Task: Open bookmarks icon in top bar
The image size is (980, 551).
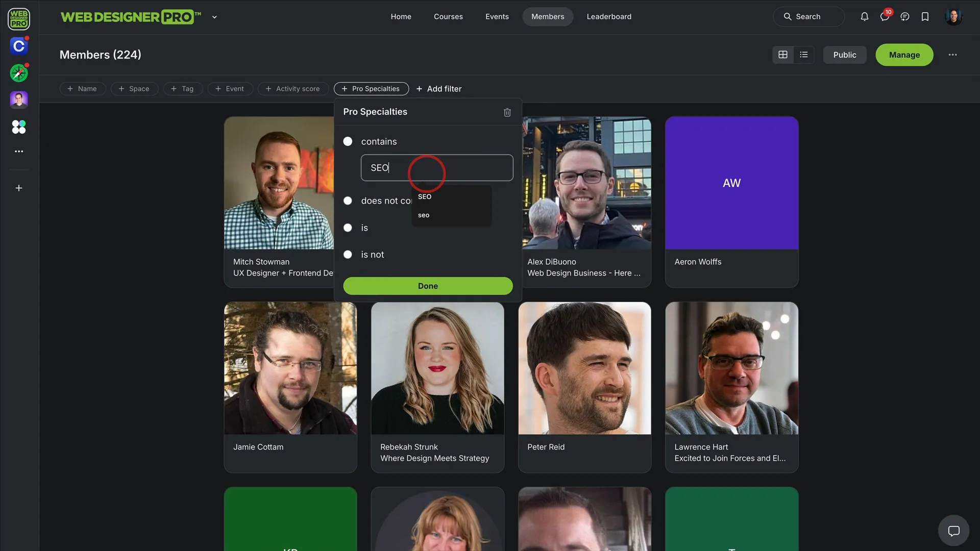Action: coord(925,17)
